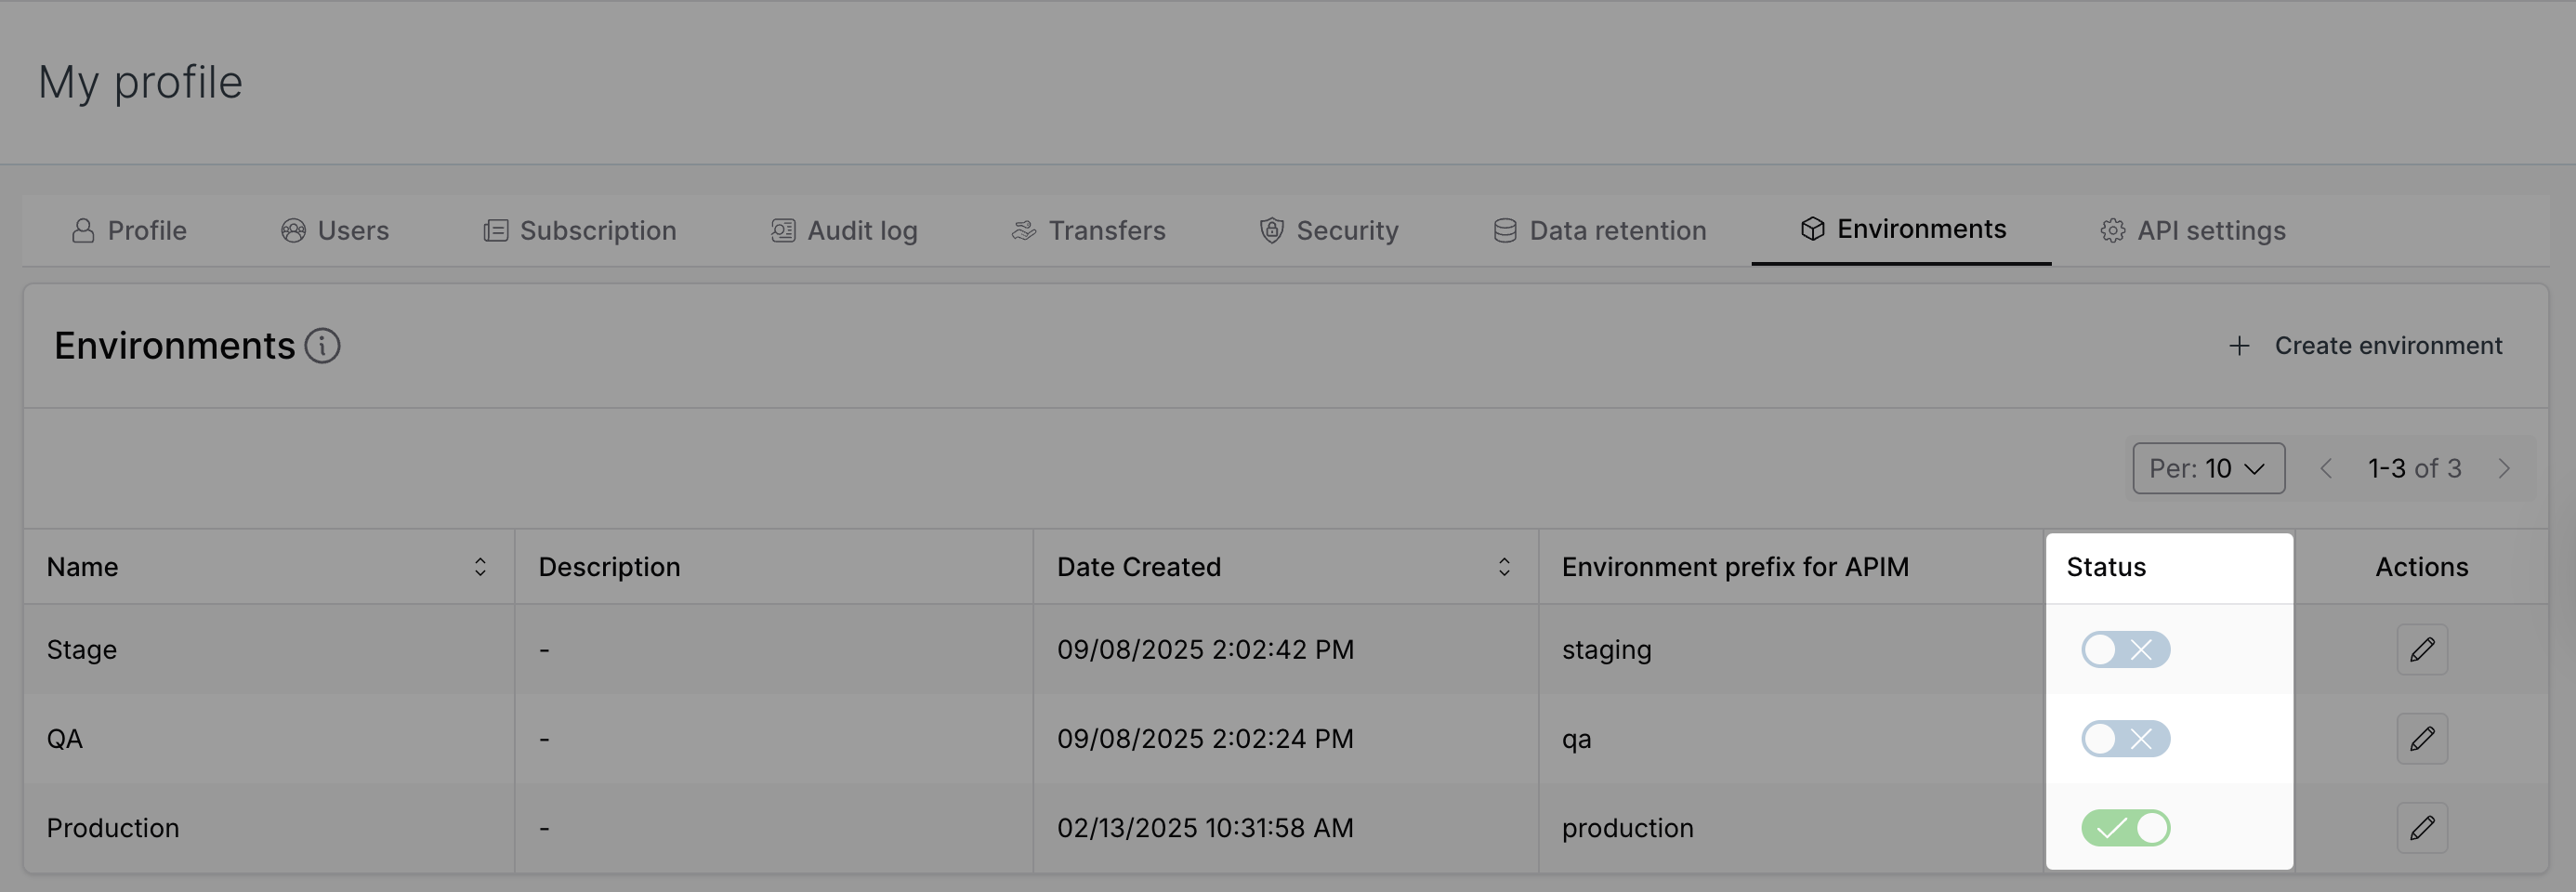
Task: Sort the table by Name column
Action: tap(480, 566)
